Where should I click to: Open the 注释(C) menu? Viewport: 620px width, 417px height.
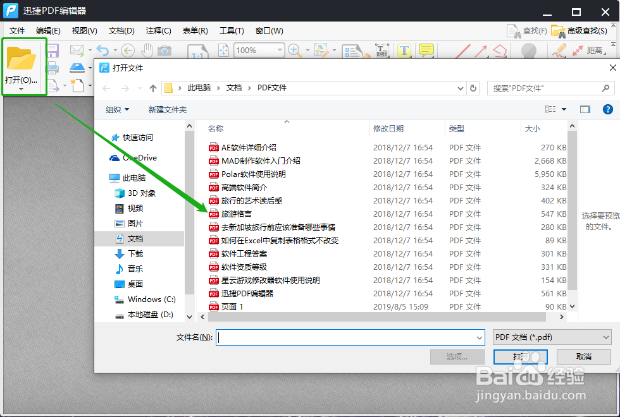[x=159, y=31]
